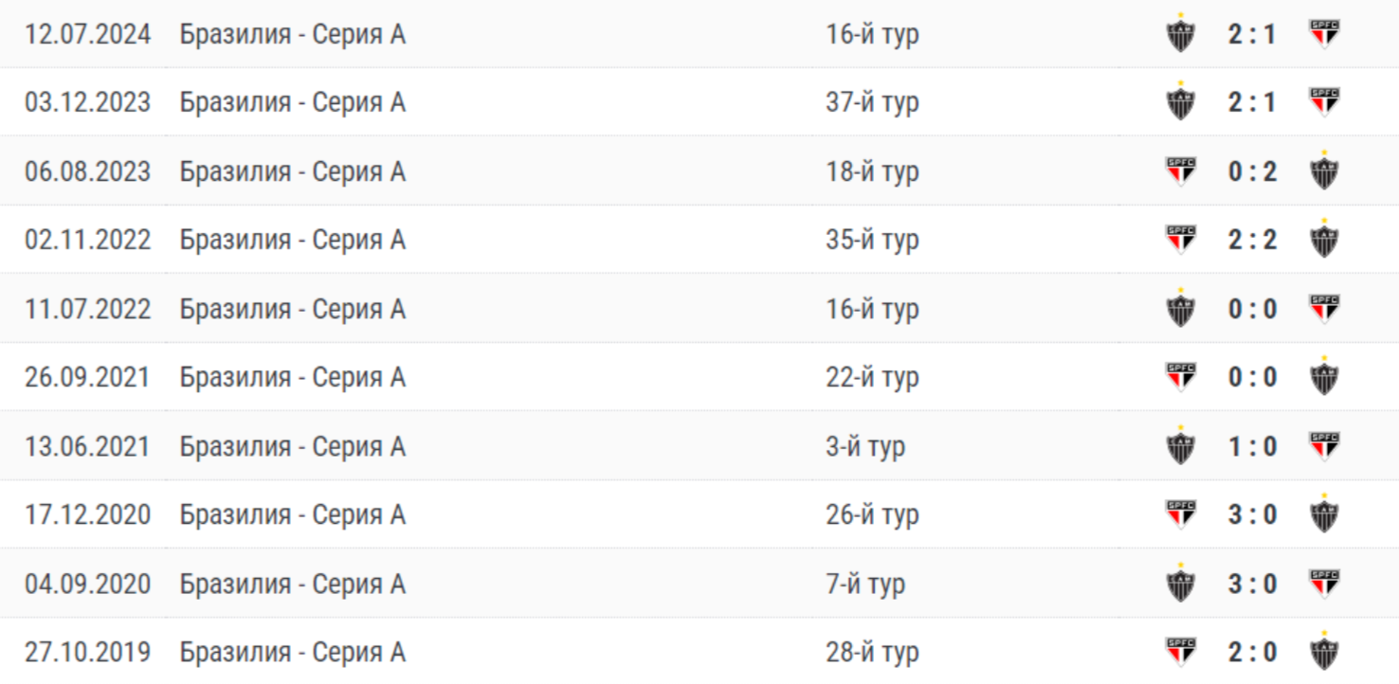Image resolution: width=1399 pixels, height=684 pixels.
Task: Click Atlético Mineiro crest in 12.07.2024 match row
Action: point(1180,35)
